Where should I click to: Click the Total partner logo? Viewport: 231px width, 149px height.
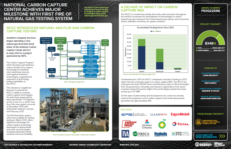[181, 124]
